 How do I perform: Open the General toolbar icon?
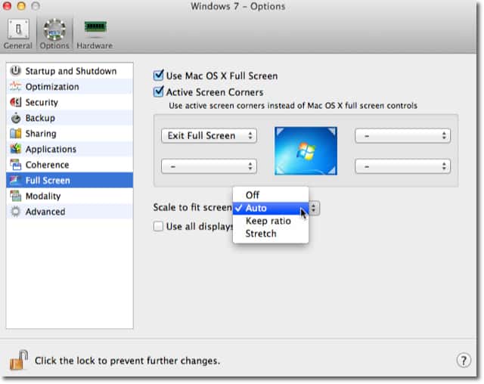pyautogui.click(x=18, y=29)
